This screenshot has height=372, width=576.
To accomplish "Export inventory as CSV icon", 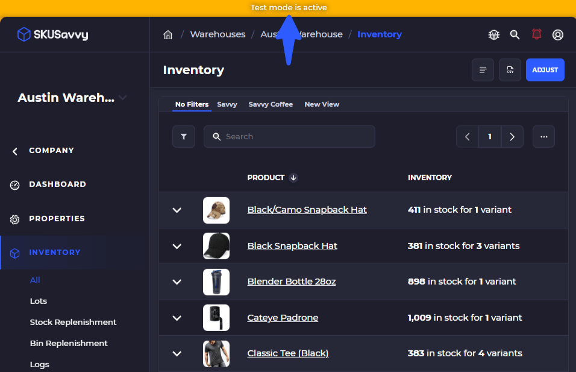I will [510, 70].
